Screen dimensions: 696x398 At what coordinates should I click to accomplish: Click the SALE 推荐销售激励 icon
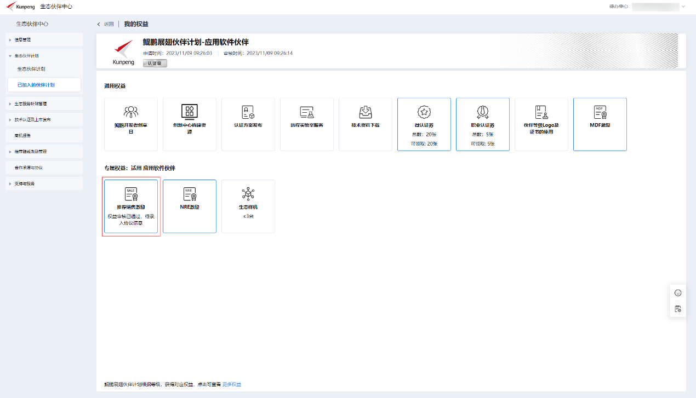[131, 194]
